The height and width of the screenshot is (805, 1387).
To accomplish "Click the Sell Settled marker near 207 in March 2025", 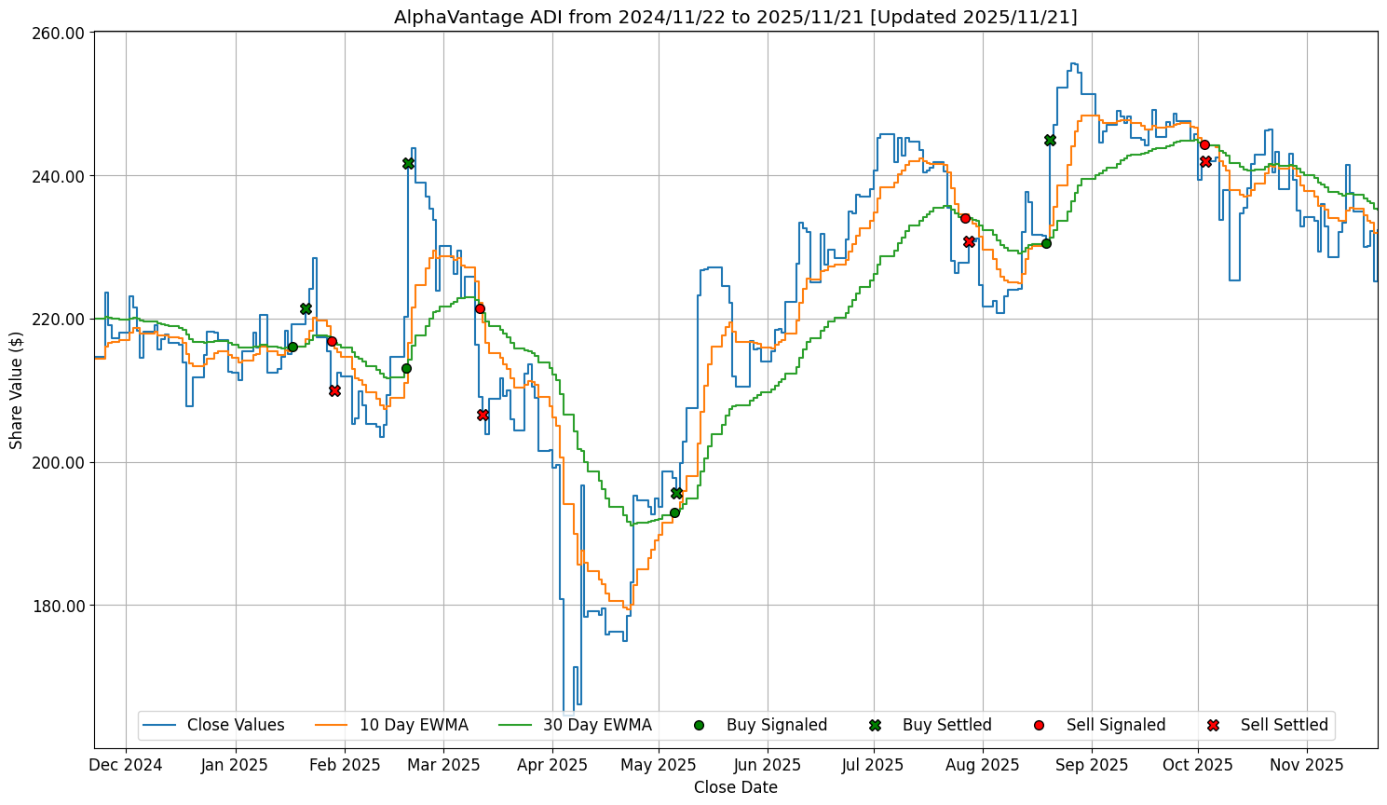I will [483, 415].
